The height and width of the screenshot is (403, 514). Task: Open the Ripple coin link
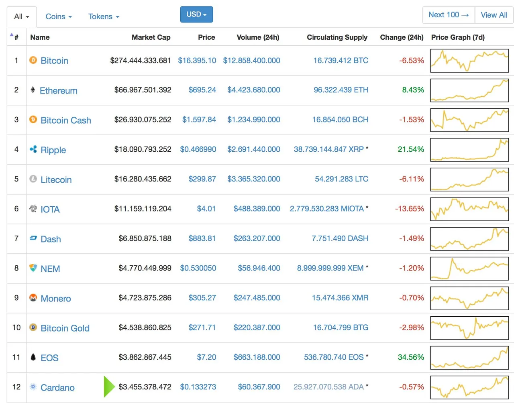(x=53, y=150)
